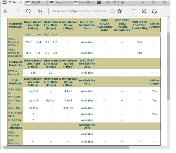Image resolution: width=176 pixels, height=153 pixels.
Task: Click the horizontal scrollbar thumb
Action: pos(66,147)
